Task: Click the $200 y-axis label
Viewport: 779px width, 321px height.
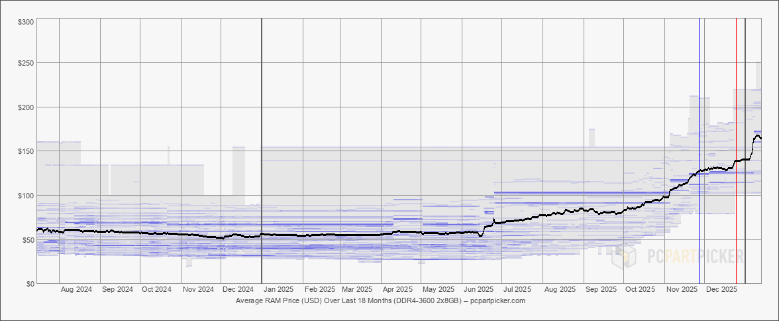Action: click(x=26, y=107)
